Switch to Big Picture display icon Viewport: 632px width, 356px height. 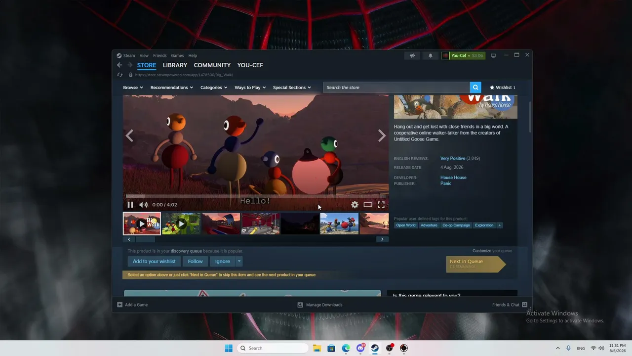pos(493,56)
